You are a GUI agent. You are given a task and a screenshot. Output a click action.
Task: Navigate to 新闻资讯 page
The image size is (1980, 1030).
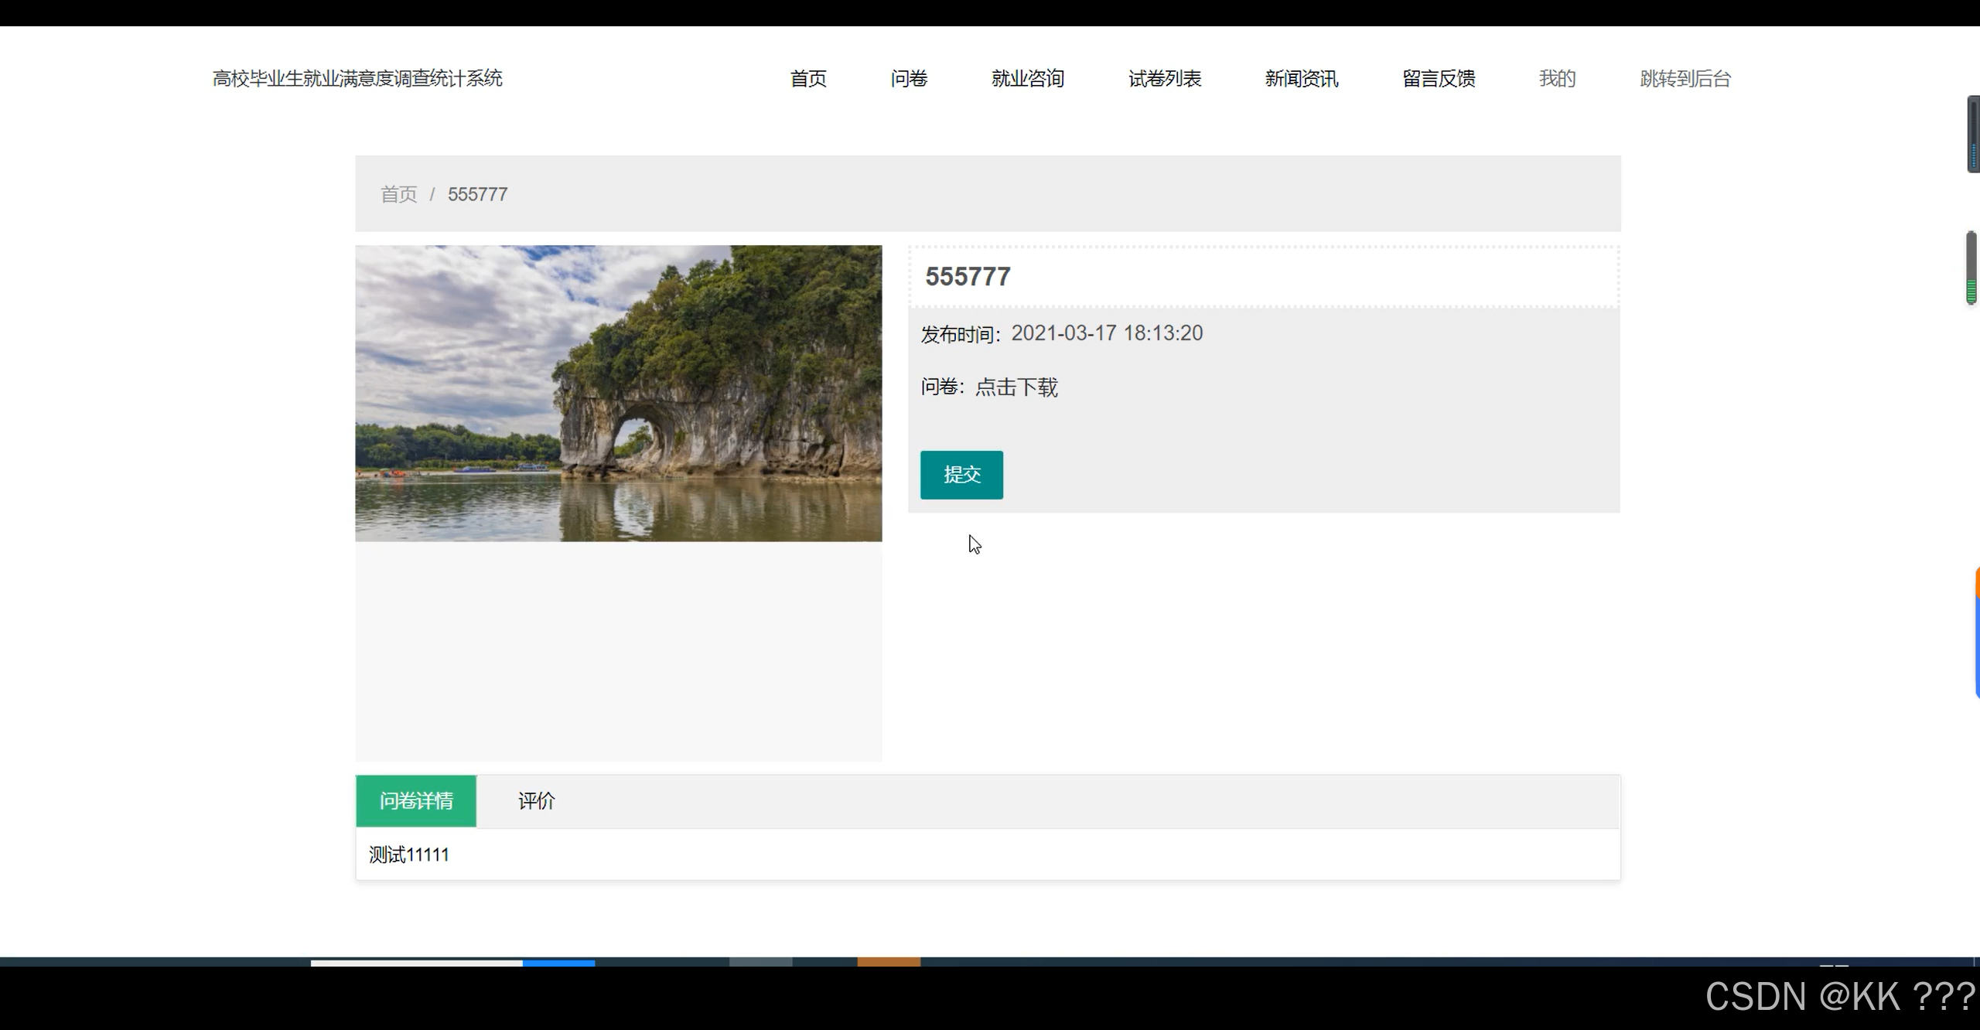(x=1302, y=79)
